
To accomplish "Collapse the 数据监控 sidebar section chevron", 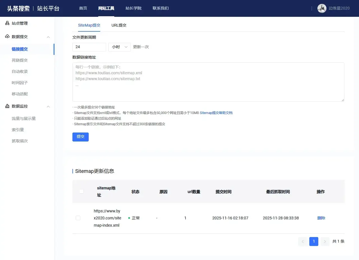I will [x=48, y=106].
